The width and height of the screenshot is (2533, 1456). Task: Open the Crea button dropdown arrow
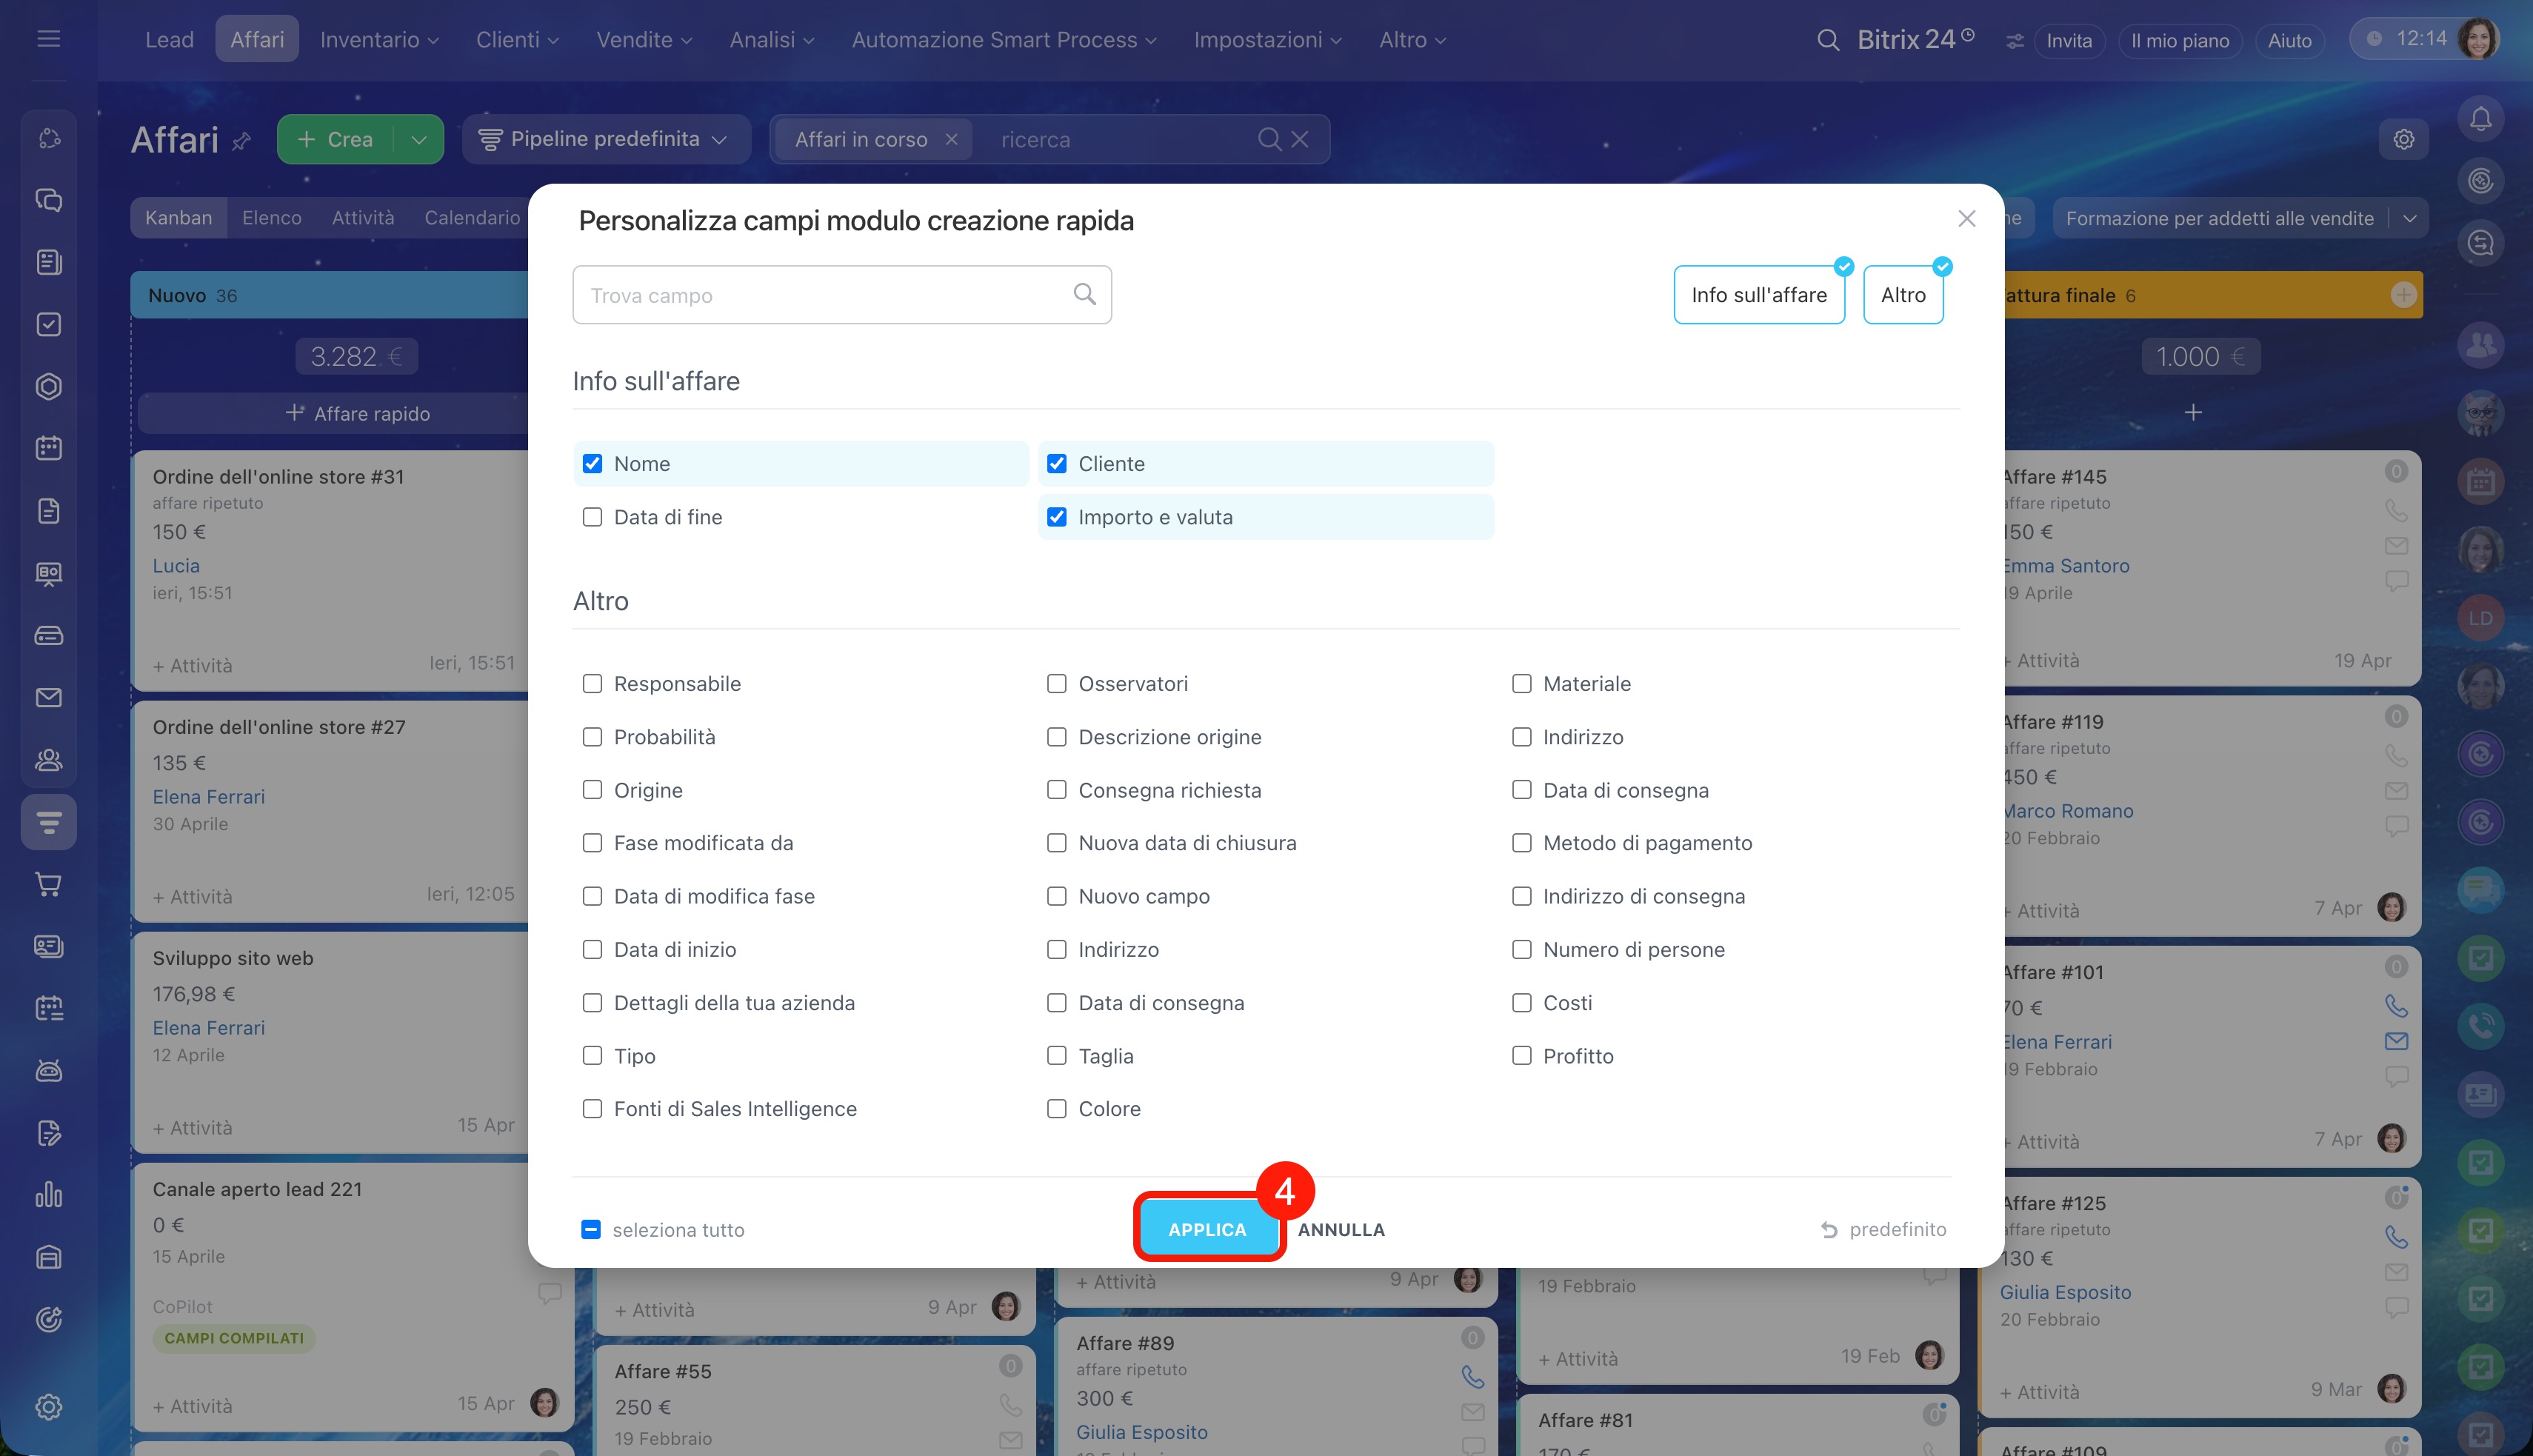click(419, 139)
